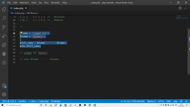
Task: Open the Search view in activity bar
Action: 4,18
